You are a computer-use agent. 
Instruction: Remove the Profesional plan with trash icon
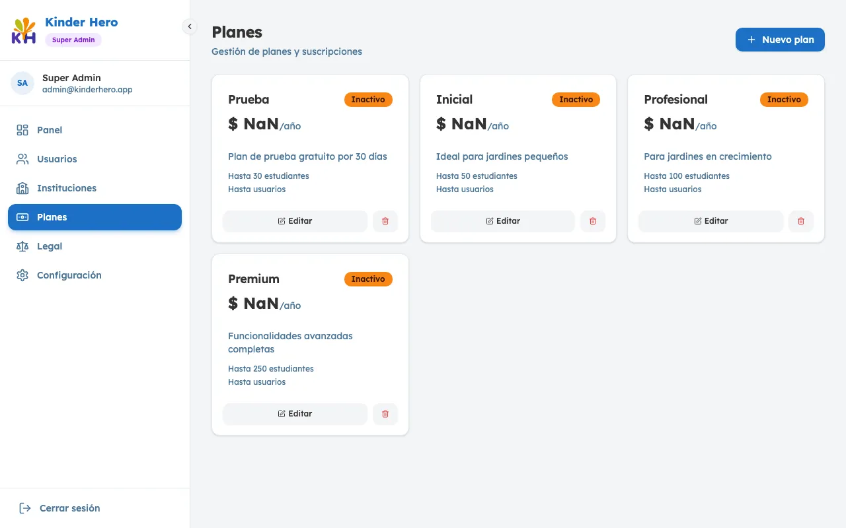pos(801,221)
